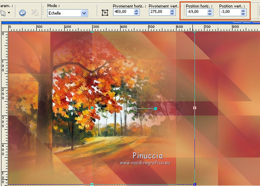
Task: Open the pick tool presets dropdown arrow
Action: [x=9, y=13]
